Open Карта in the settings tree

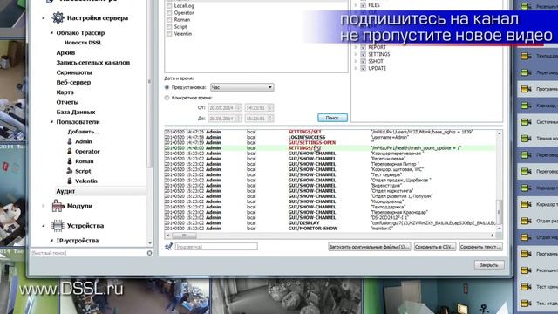pyautogui.click(x=65, y=92)
